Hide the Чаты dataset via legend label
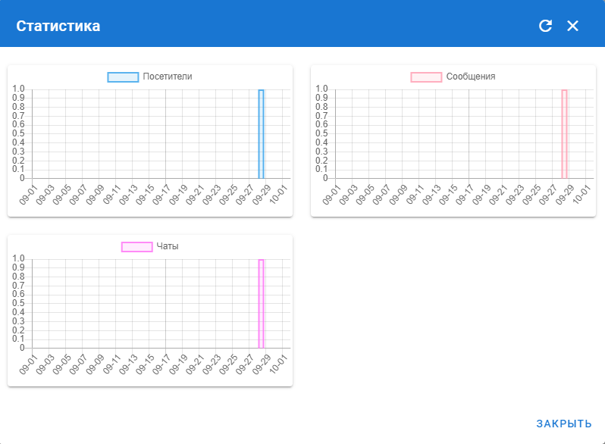 coord(168,246)
